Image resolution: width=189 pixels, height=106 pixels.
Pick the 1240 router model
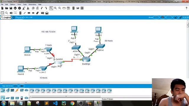coord(76,91)
